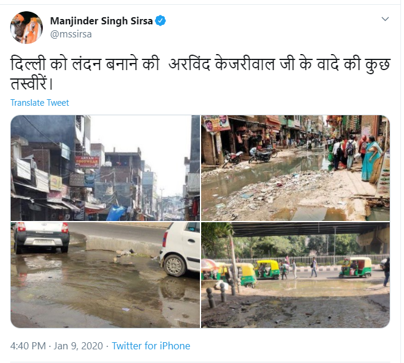Click the white car in the bottom-left photo
This screenshot has width=404, height=363.
(x=180, y=248)
